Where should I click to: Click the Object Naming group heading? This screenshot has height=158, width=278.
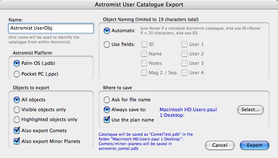click(x=151, y=19)
